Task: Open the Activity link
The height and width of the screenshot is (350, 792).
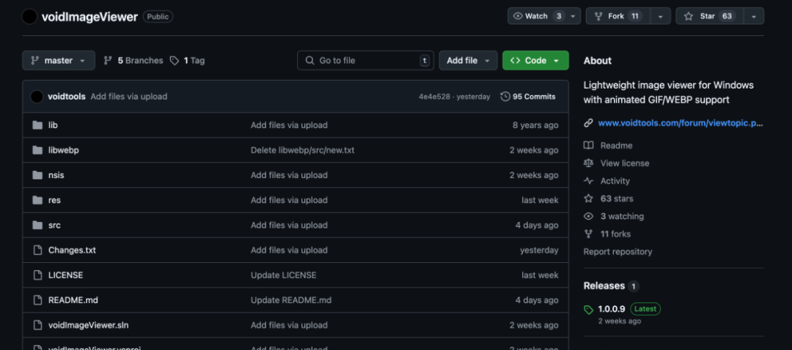Action: [615, 181]
